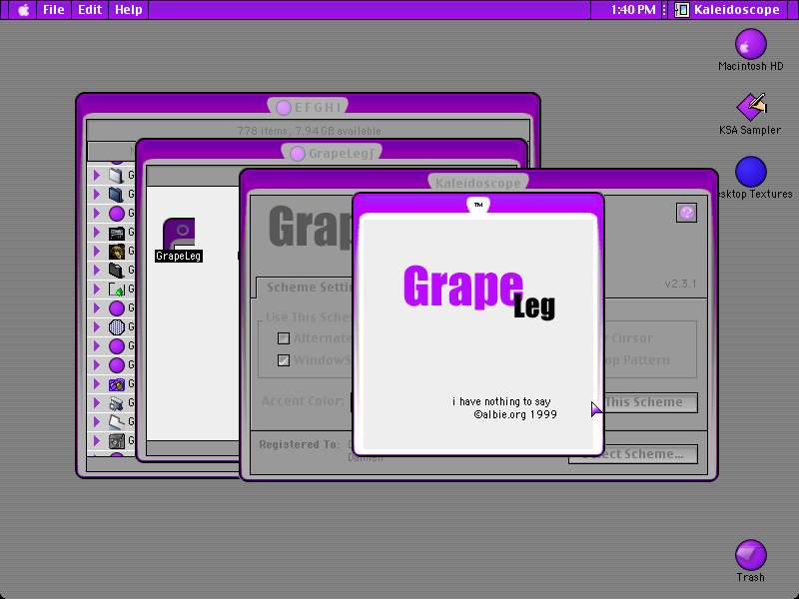Expand the green-marked document row triangle
This screenshot has height=599, width=799.
[96, 290]
